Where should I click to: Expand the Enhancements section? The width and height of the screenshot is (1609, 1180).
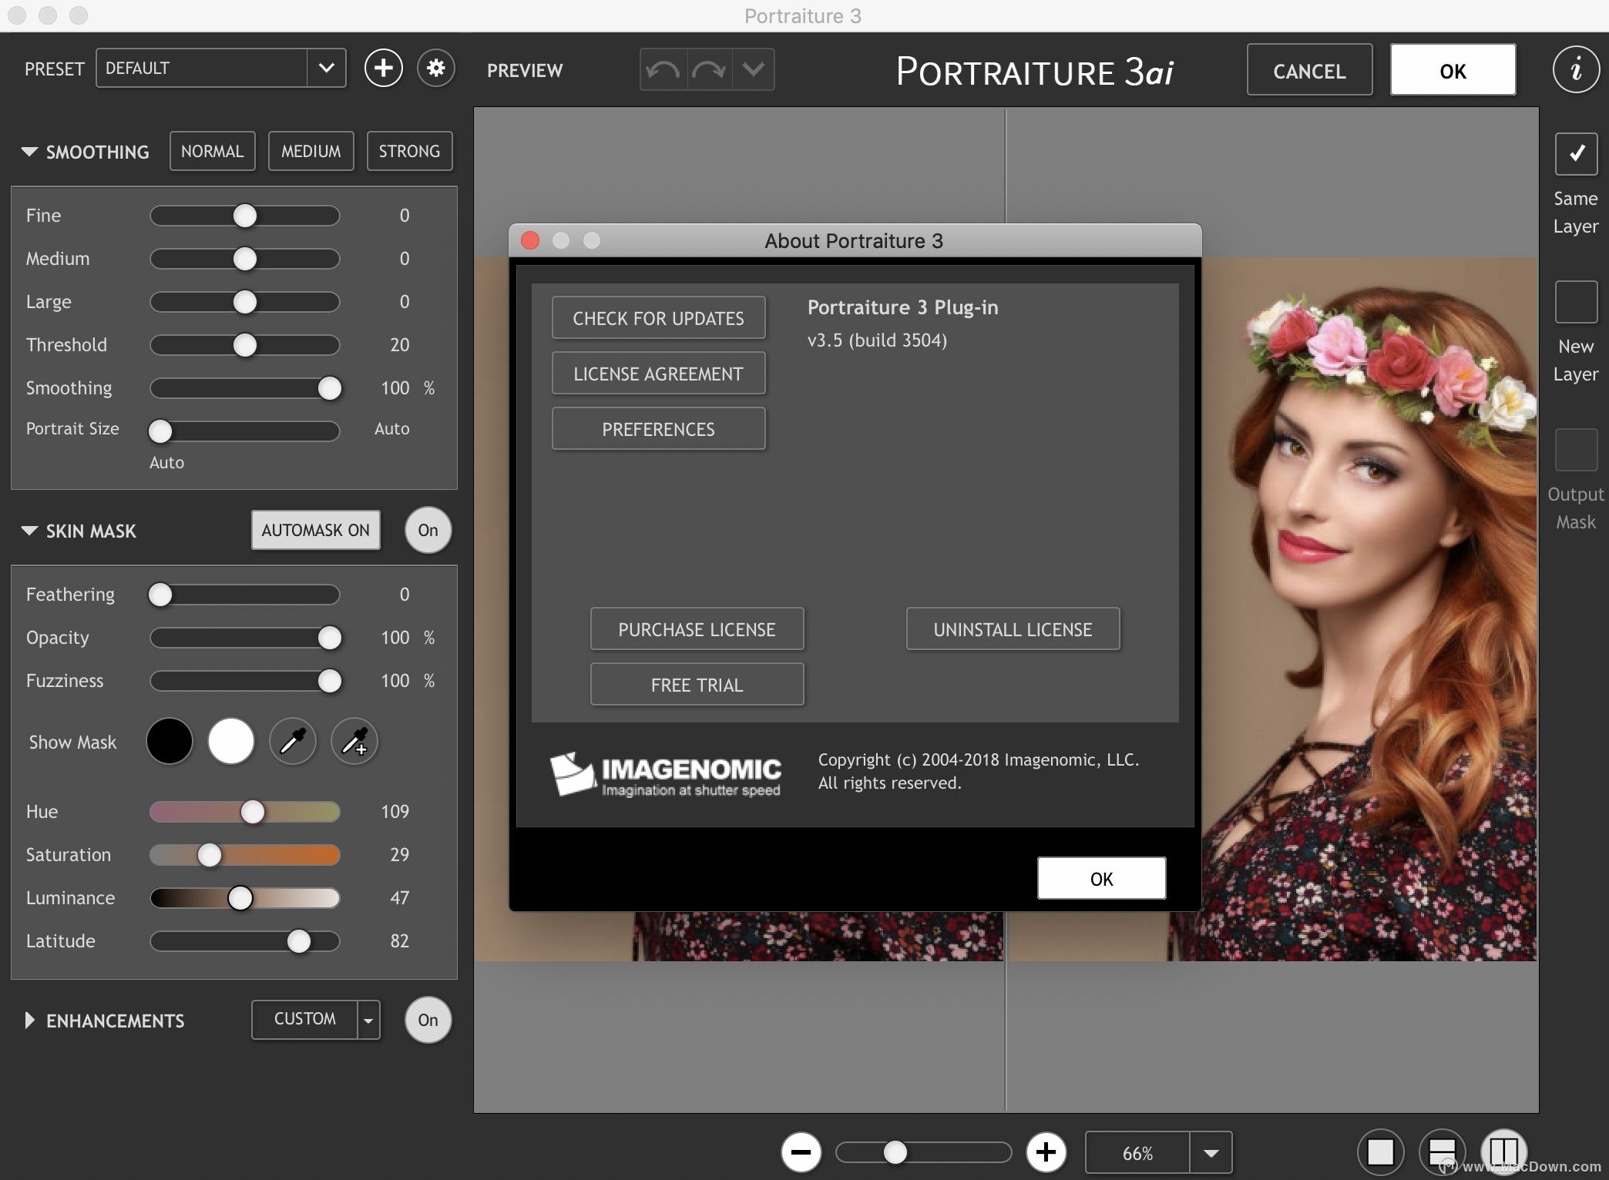[x=29, y=1021]
